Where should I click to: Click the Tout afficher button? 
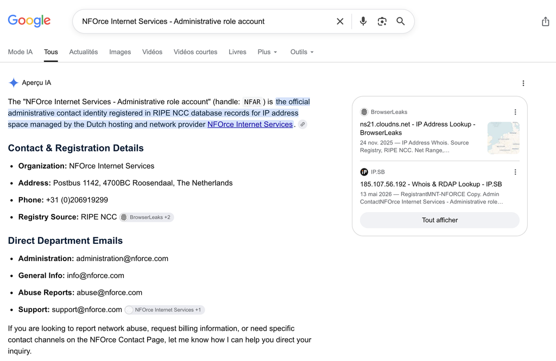coord(440,220)
